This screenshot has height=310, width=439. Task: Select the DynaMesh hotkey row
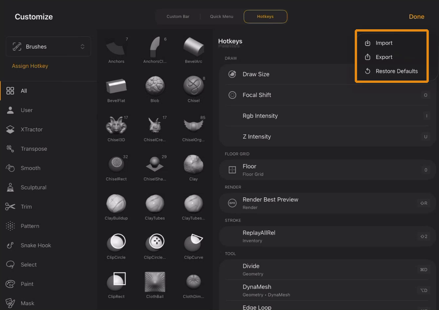[327, 290]
